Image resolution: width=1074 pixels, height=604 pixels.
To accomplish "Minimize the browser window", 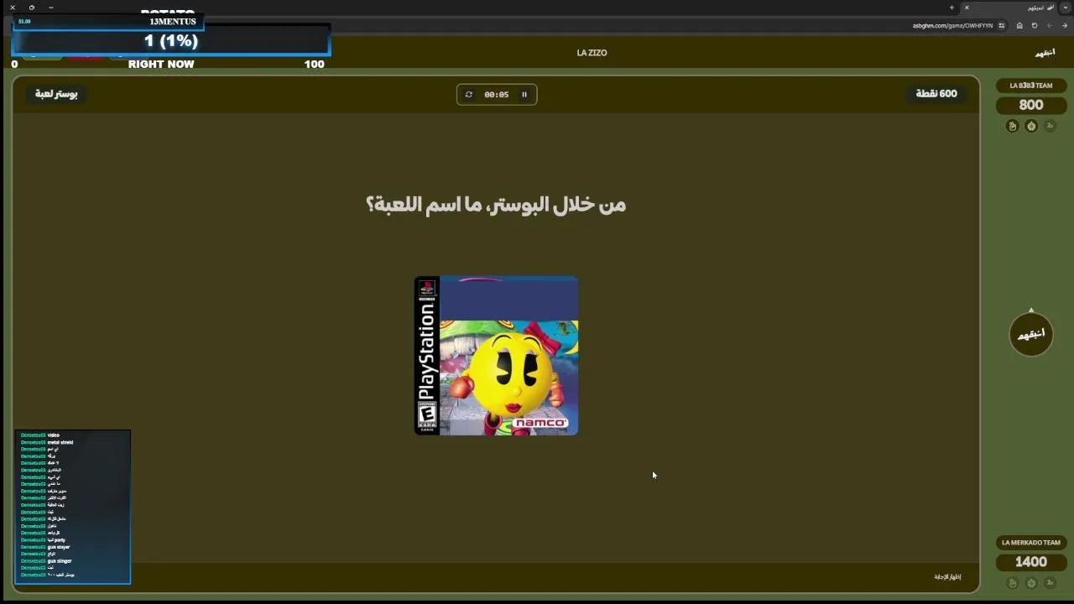I will coord(51,8).
